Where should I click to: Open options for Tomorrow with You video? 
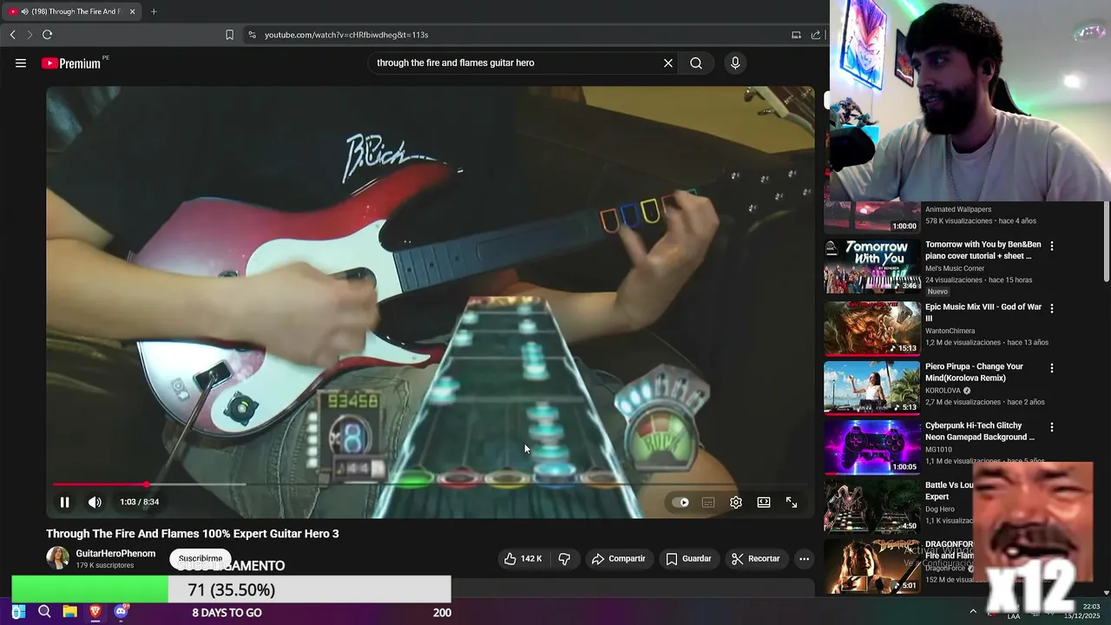[1052, 247]
